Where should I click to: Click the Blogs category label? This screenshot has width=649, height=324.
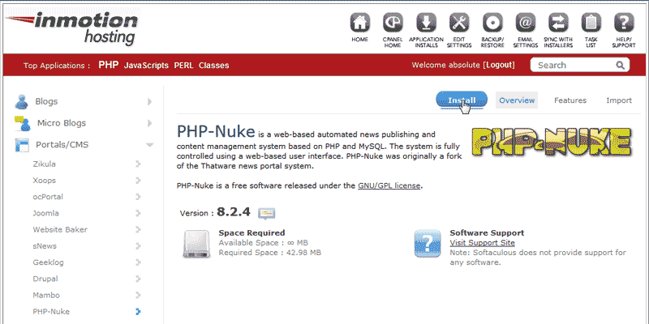[46, 101]
